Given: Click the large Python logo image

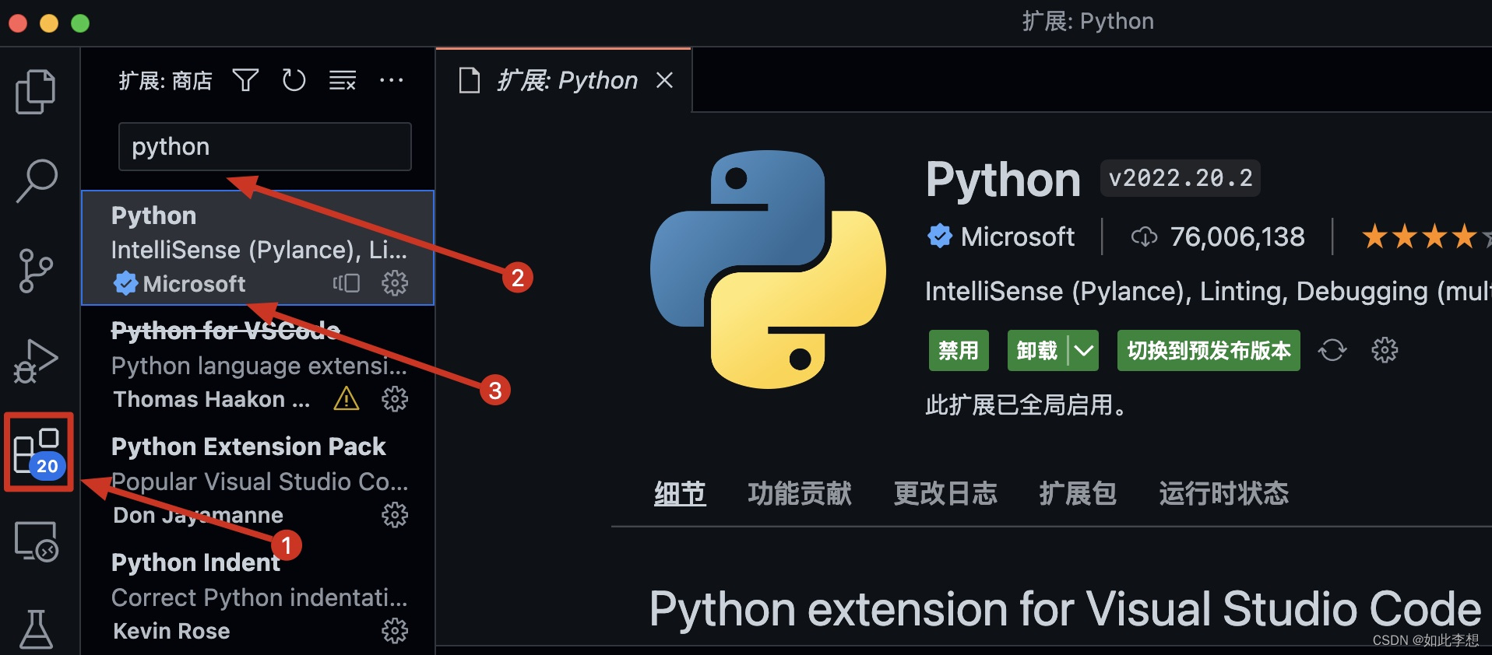Looking at the screenshot, I should (x=768, y=269).
